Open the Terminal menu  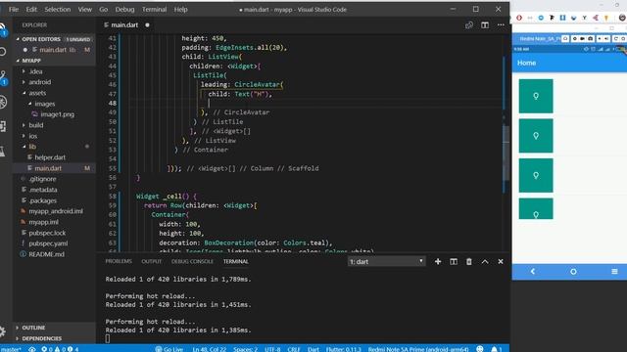154,9
